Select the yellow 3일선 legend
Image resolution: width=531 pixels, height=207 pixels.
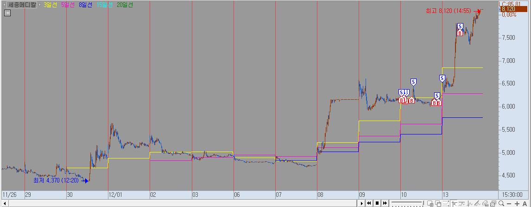point(50,5)
